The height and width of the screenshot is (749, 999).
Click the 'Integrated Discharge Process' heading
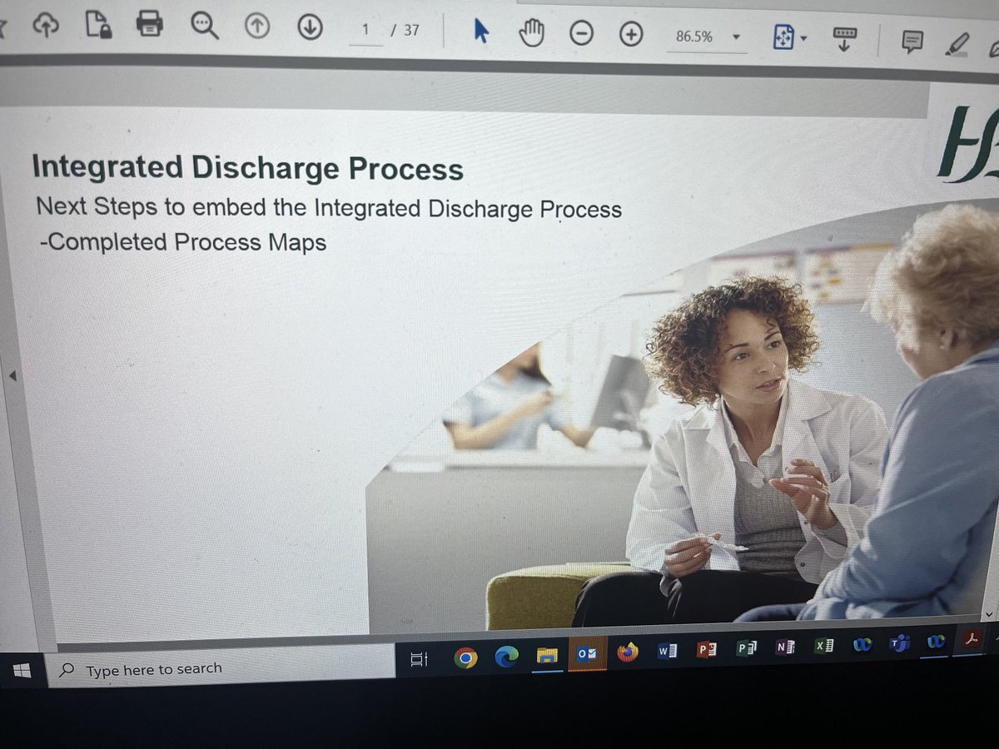click(247, 168)
